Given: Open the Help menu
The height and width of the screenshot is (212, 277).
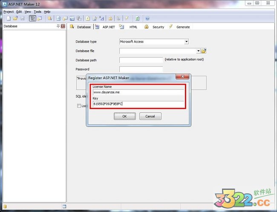Looking at the screenshot, I should (47, 11).
